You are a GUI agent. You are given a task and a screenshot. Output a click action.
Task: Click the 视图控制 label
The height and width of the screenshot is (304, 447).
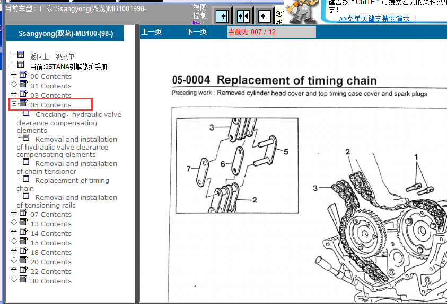coord(199,11)
